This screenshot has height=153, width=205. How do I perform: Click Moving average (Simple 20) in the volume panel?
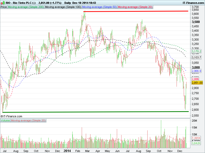pyautogui.click(x=28, y=120)
